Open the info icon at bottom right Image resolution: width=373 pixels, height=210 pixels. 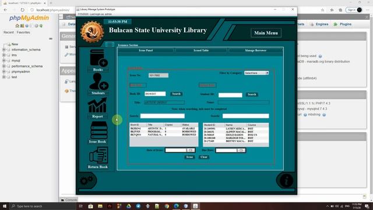[286, 180]
